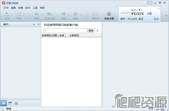This screenshot has height=111, width=169.
Task: Click the 删除 delete icon
Action: coord(75,14)
